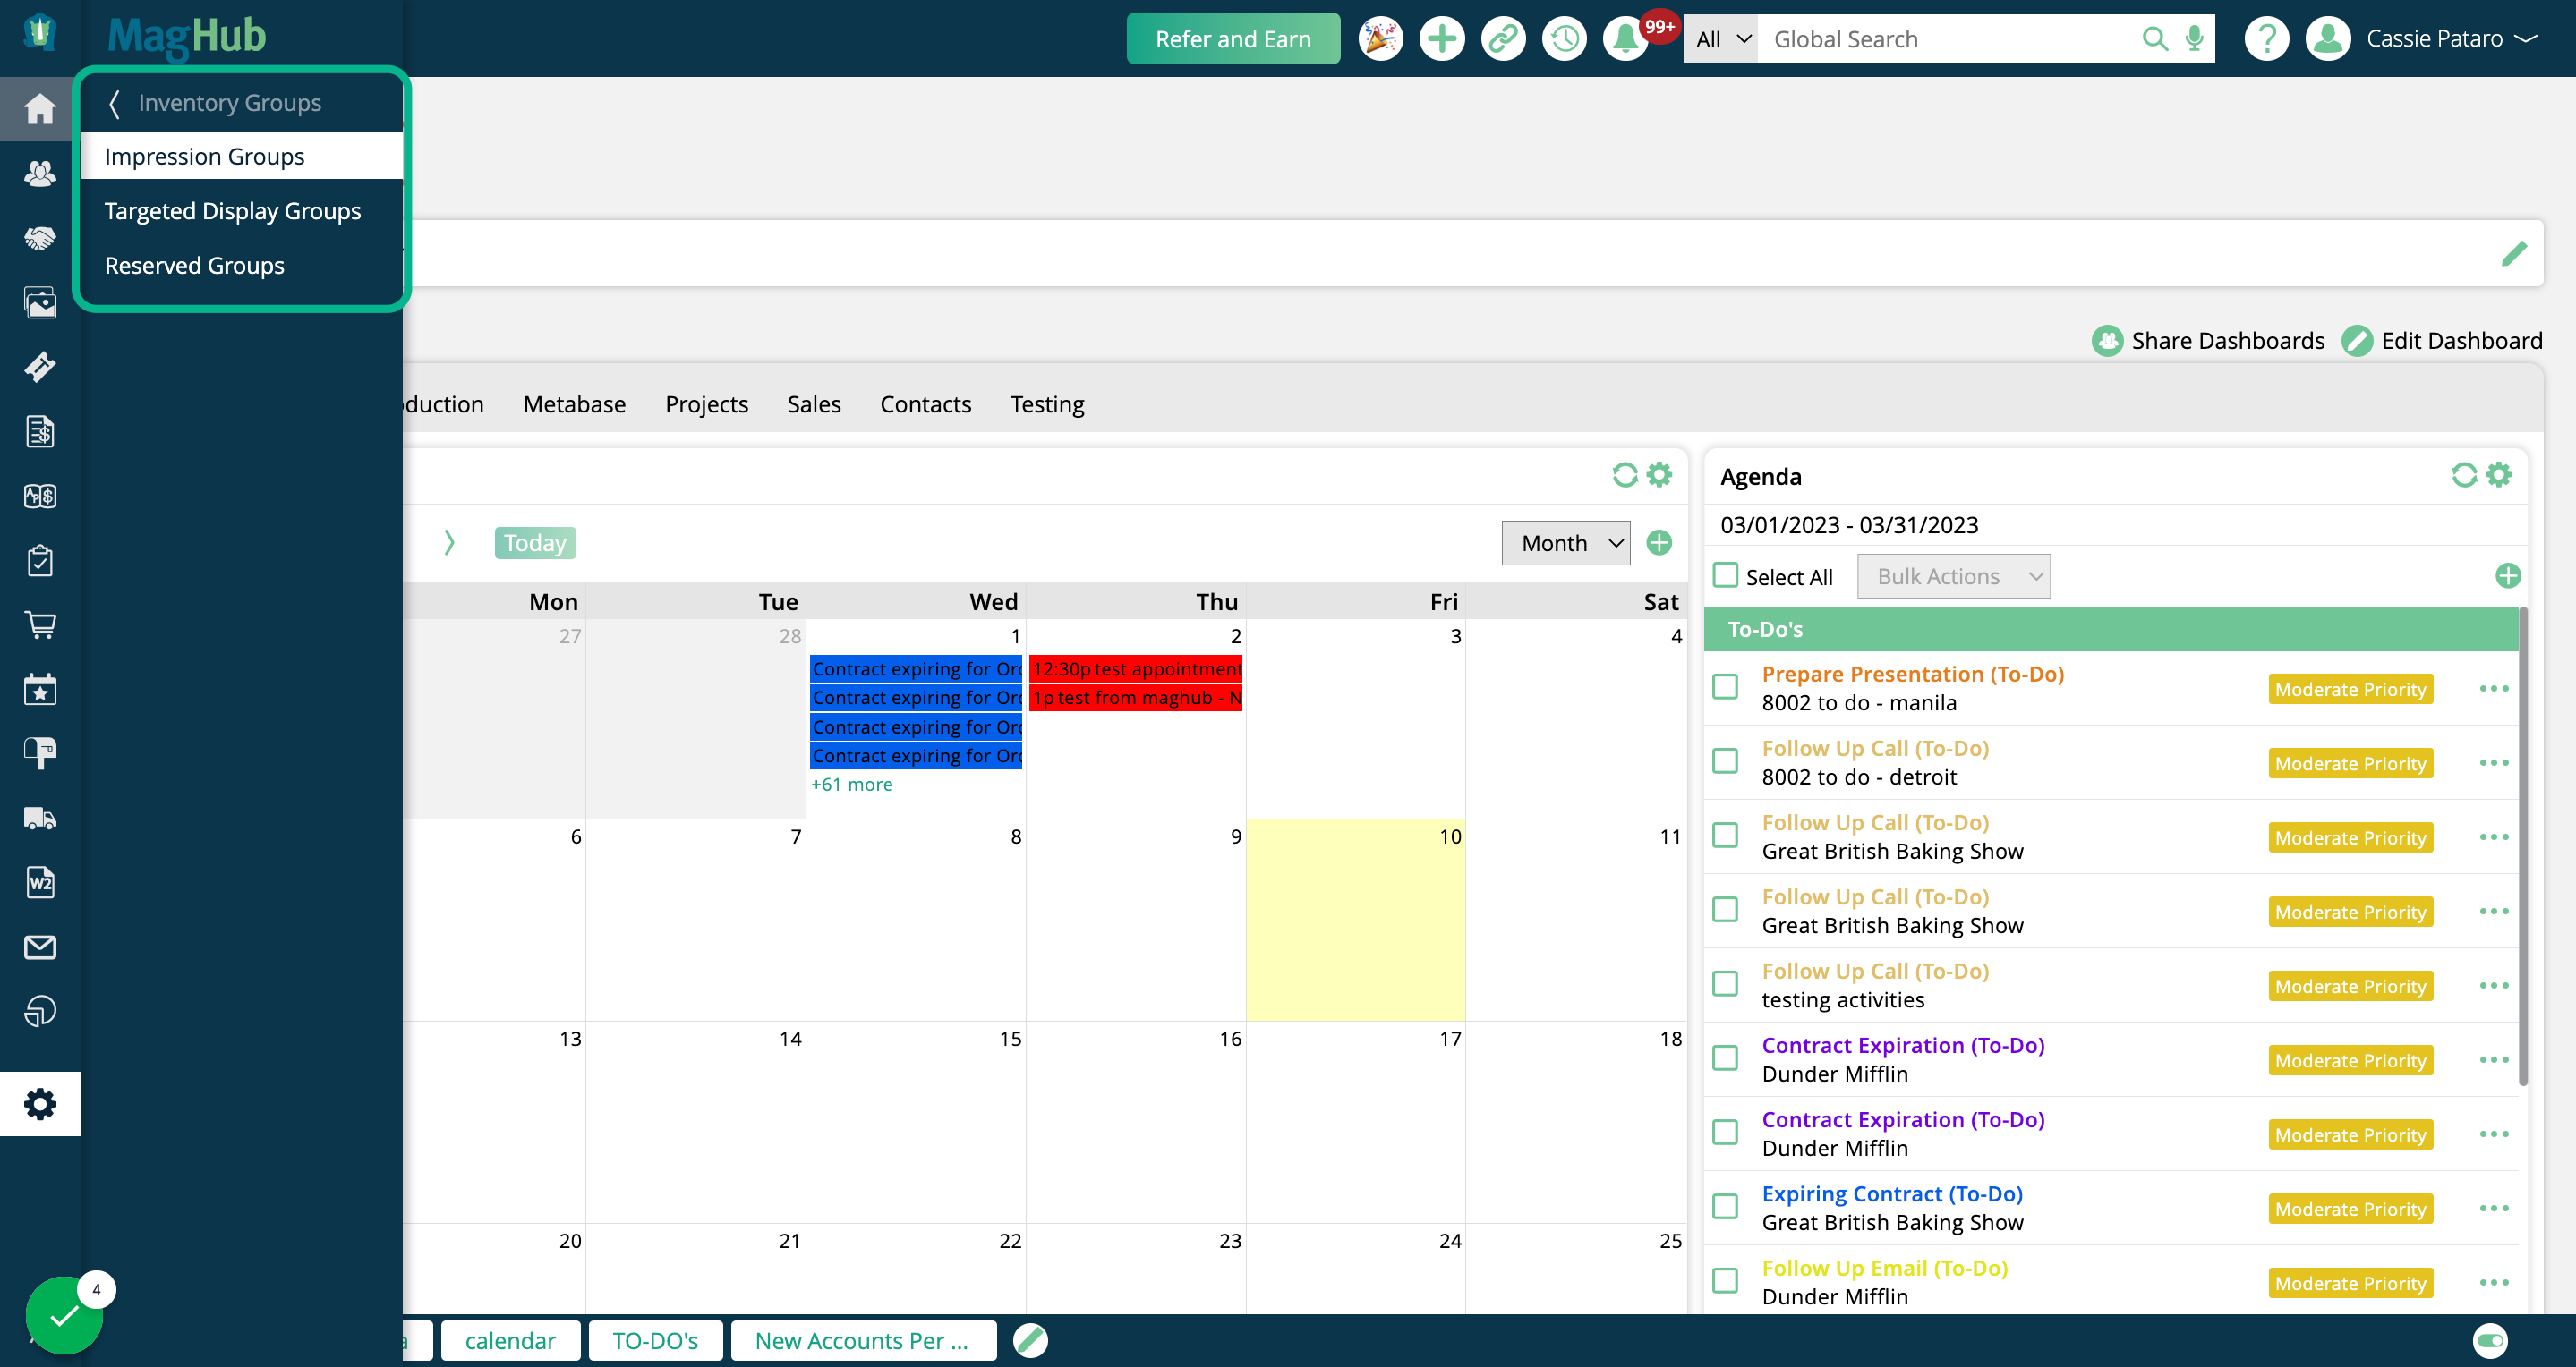Open the Month view dropdown

pyautogui.click(x=1565, y=543)
